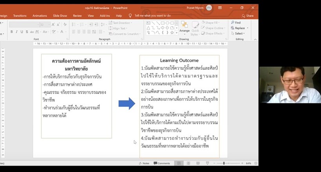The image size is (321, 172).
Task: Open the Review tab
Action: point(78,16)
